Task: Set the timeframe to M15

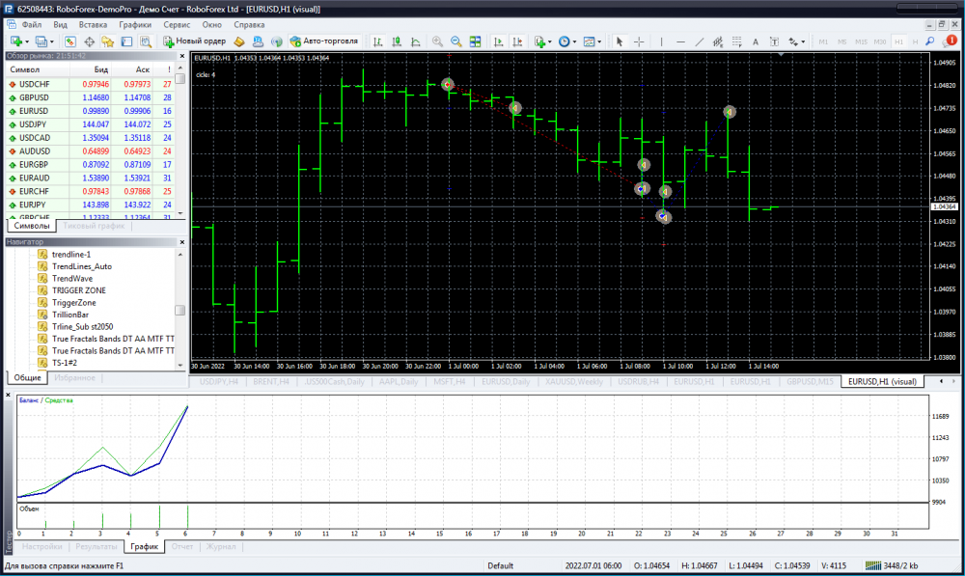Action: click(x=861, y=41)
